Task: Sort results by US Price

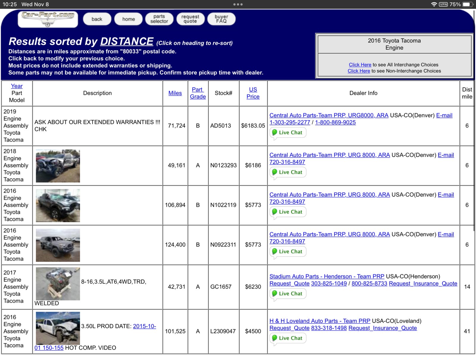Action: point(253,93)
